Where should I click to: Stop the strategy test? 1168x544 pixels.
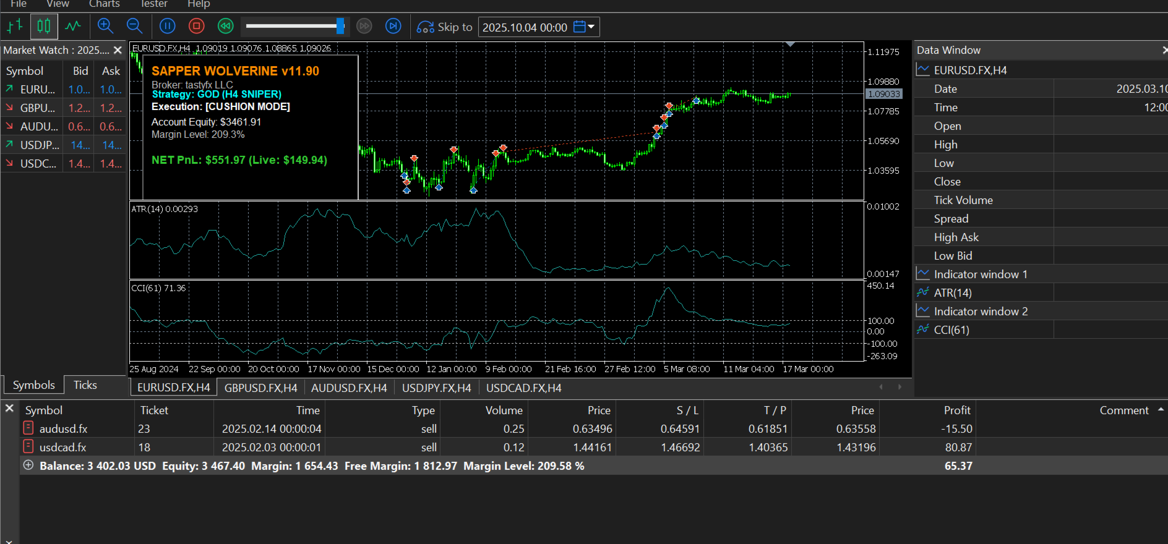(x=196, y=26)
